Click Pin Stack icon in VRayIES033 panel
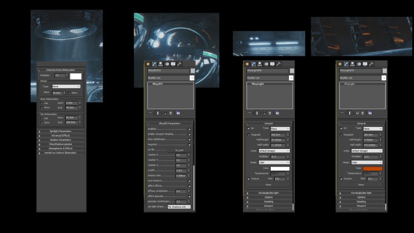Image resolution: width=414 pixels, height=233 pixels. (x=150, y=113)
